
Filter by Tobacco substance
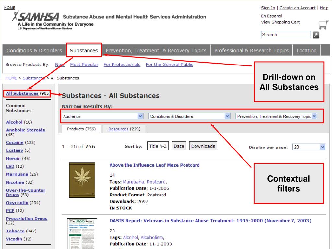tap(15, 231)
